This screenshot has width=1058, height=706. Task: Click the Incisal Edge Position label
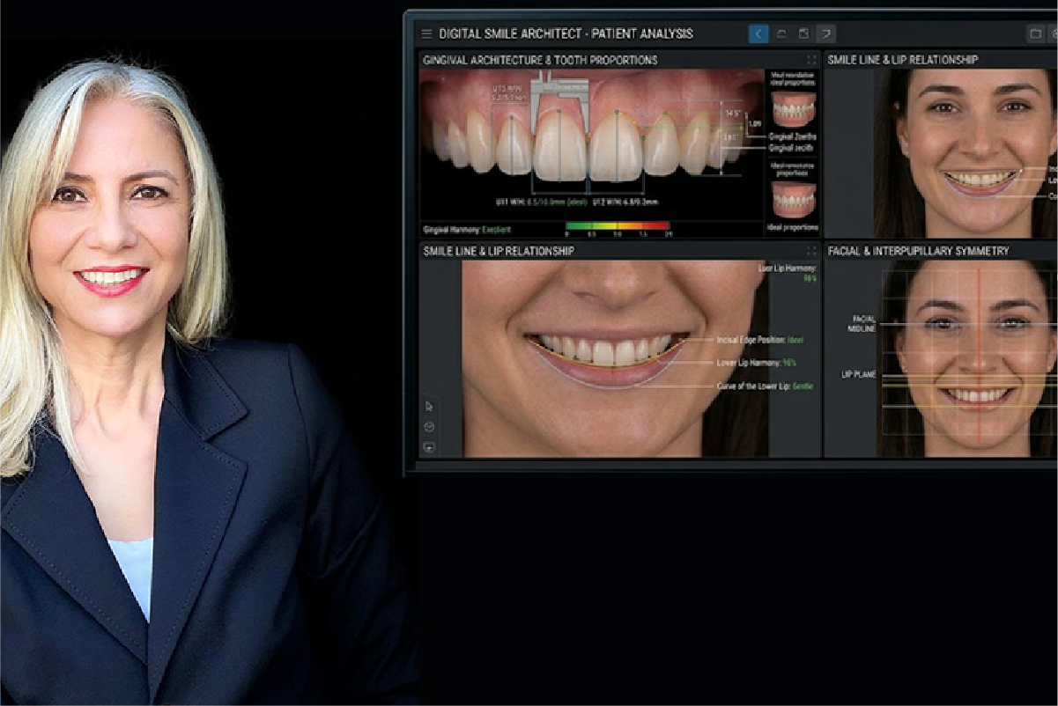point(759,339)
